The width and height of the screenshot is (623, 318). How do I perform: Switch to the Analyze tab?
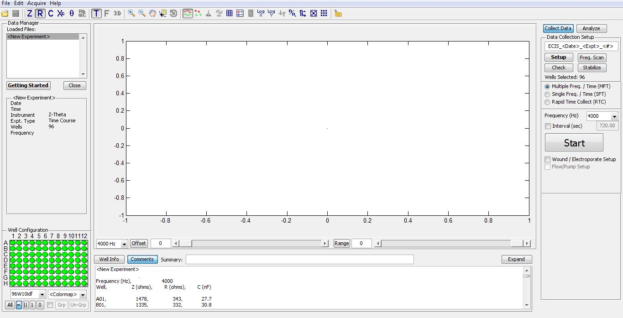click(591, 28)
